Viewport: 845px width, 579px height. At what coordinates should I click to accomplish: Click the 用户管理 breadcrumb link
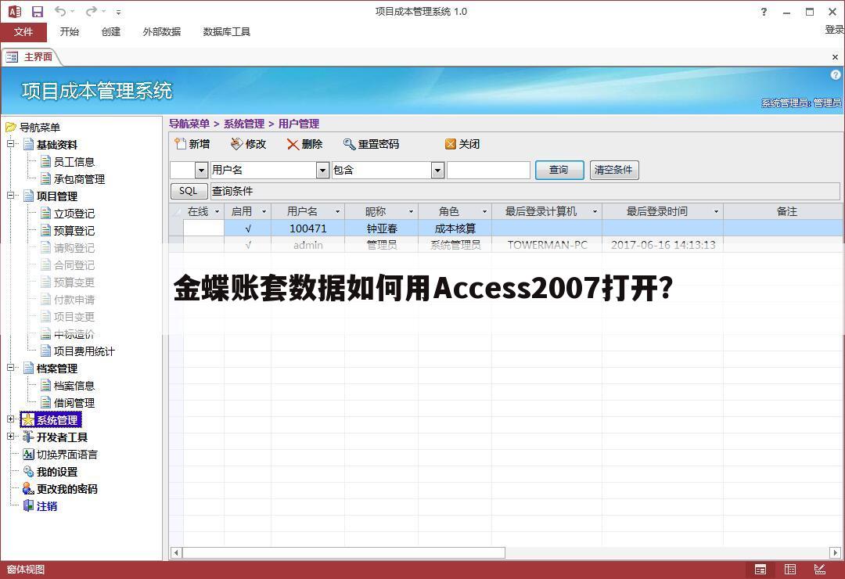click(299, 124)
